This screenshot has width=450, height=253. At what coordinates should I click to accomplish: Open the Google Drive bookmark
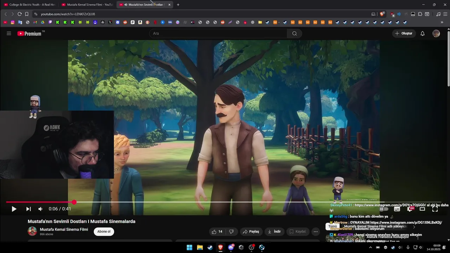tap(43, 22)
